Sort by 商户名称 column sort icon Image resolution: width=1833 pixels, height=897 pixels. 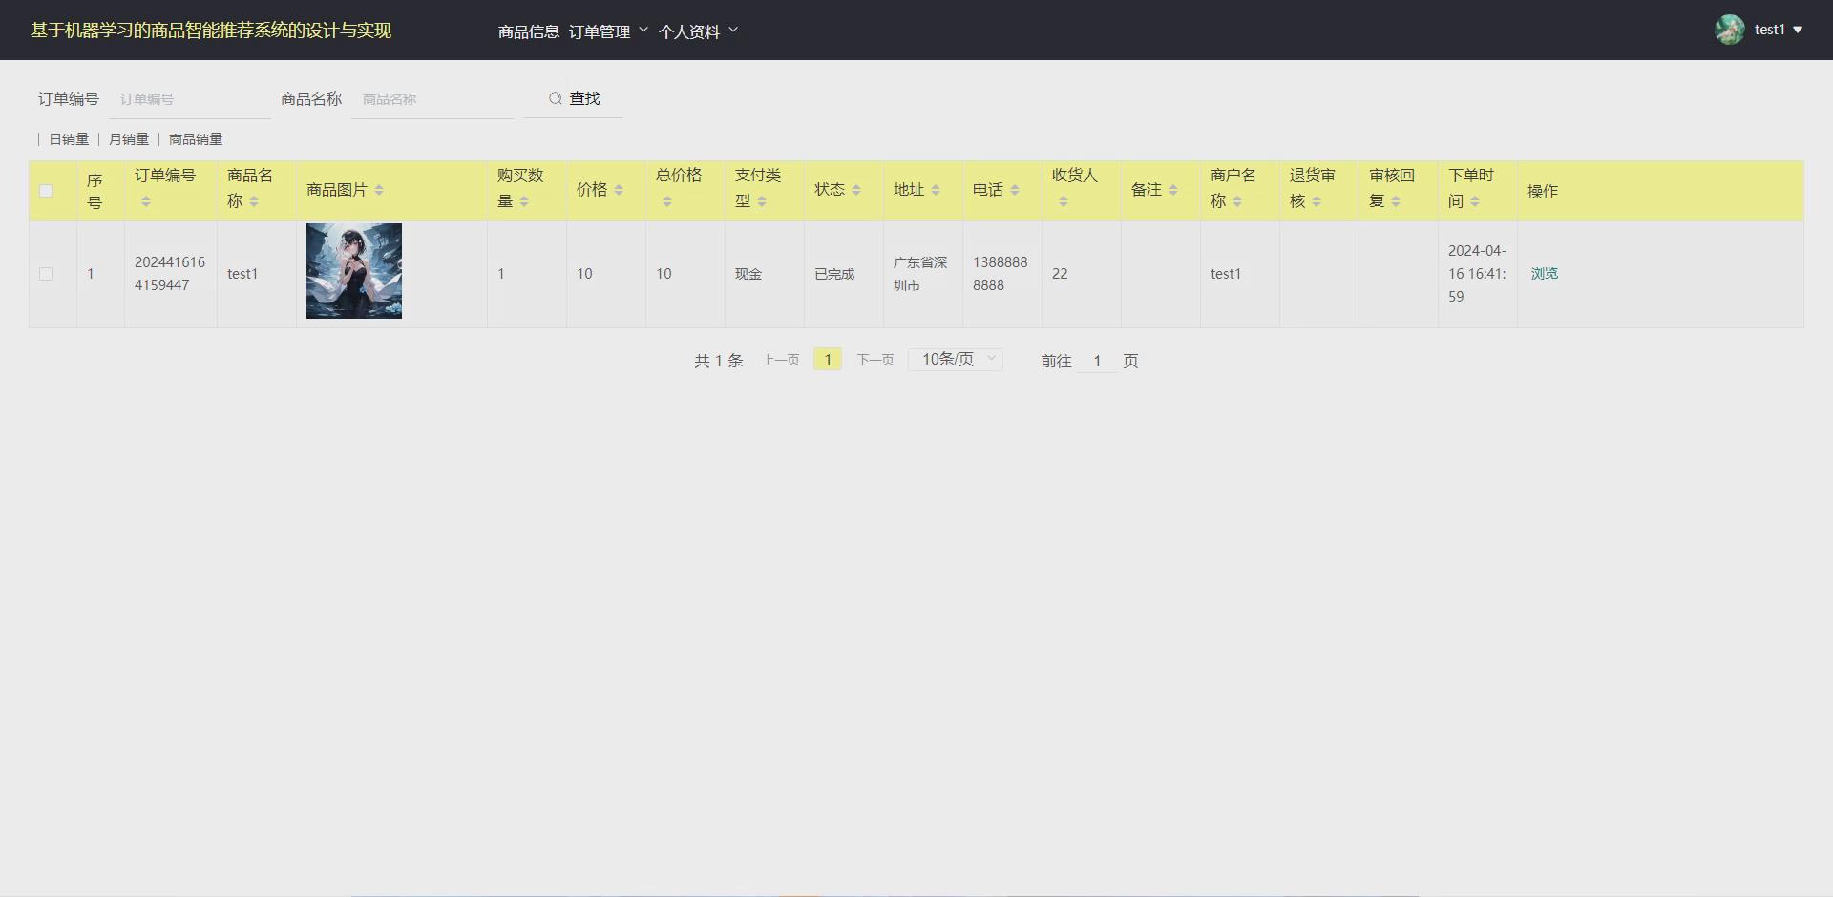(x=1237, y=201)
